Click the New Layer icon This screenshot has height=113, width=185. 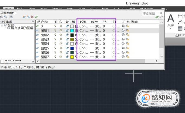24,17
